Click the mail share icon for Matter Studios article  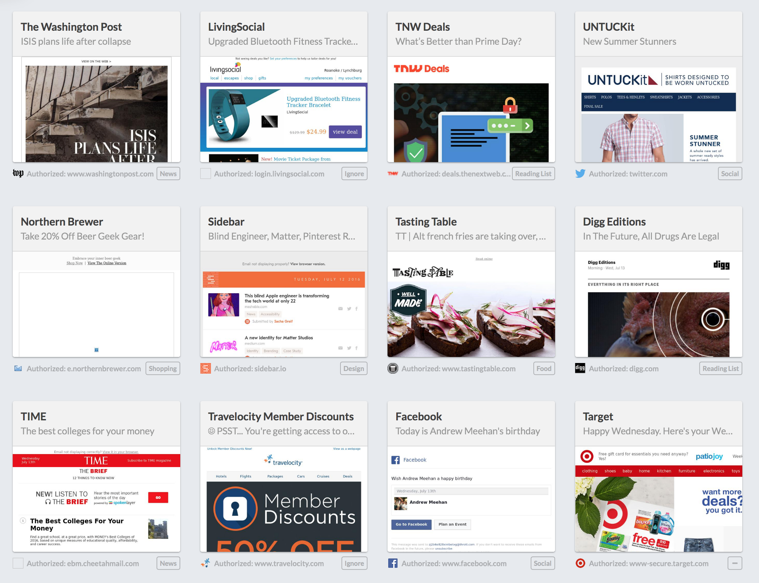pos(340,348)
